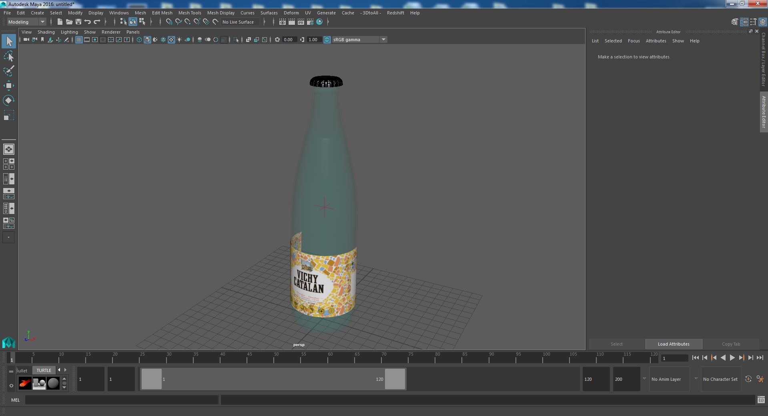Toggle textured display in viewport
768x416 pixels.
171,40
